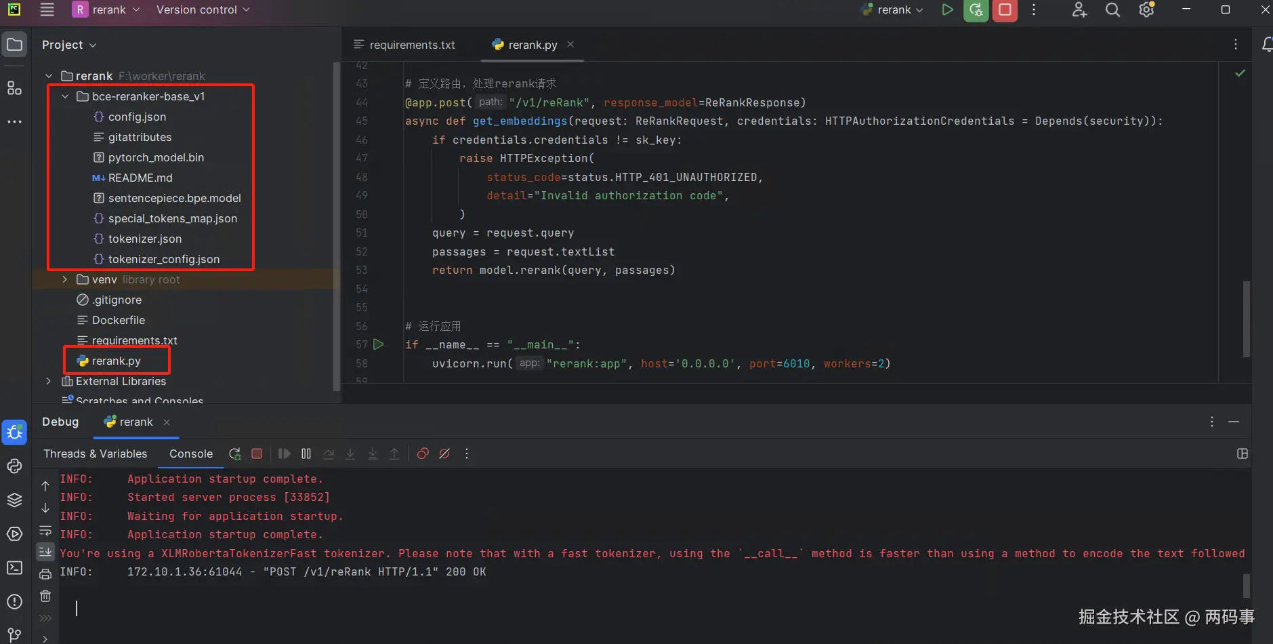Screen dimensions: 1273x644
Task: Open README.md in project tree
Action: coord(133,178)
